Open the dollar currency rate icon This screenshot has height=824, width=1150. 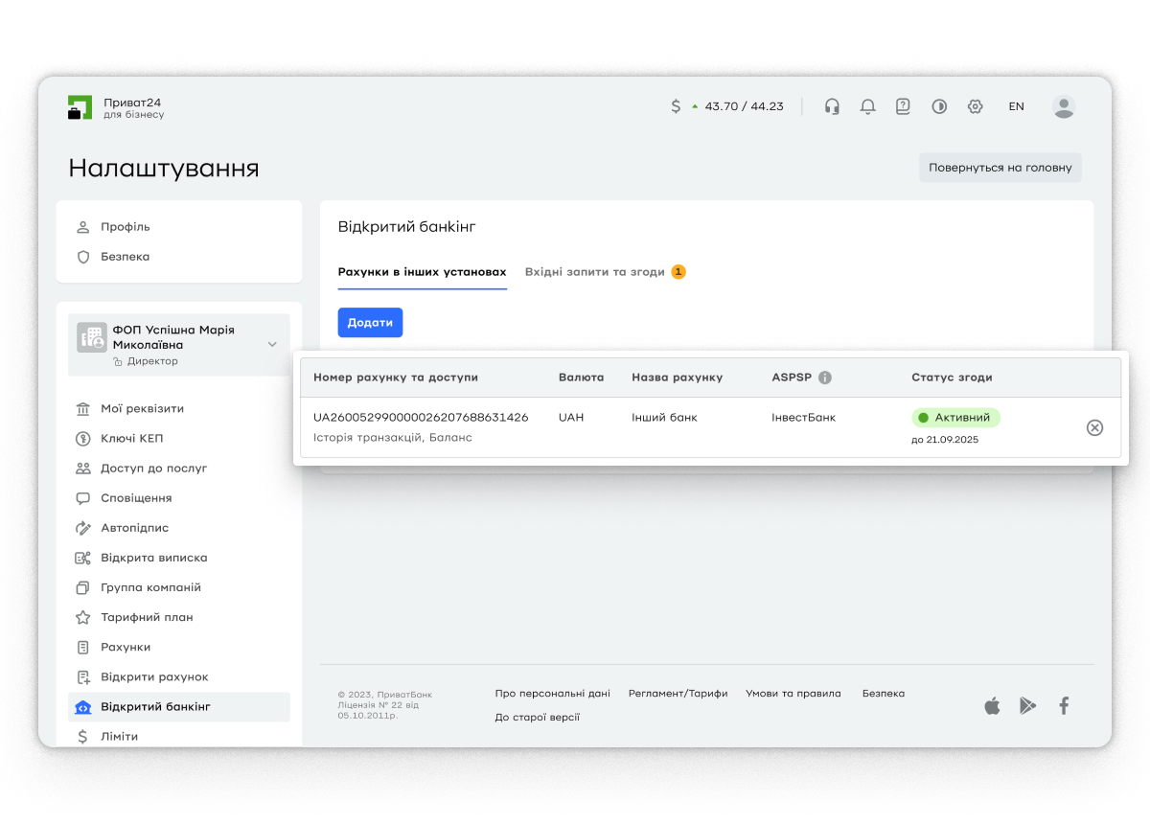pos(676,106)
